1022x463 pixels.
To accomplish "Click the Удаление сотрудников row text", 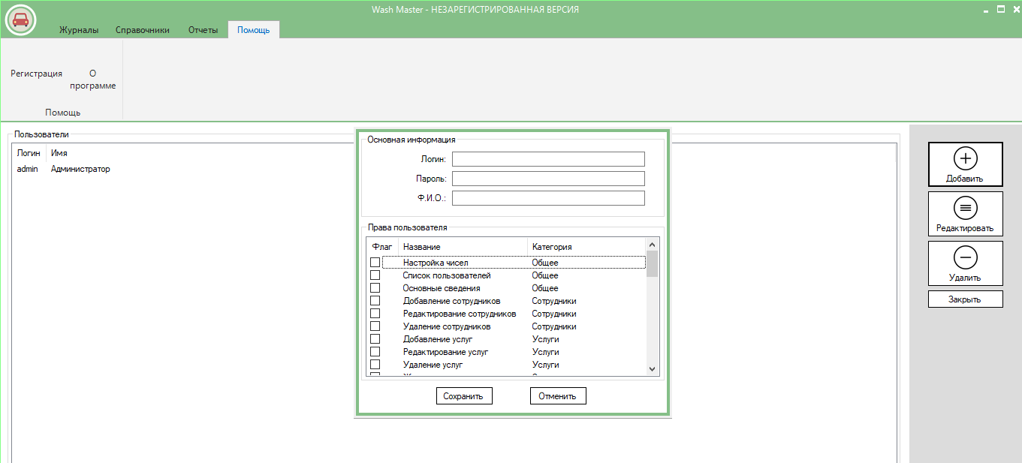I will pos(447,326).
